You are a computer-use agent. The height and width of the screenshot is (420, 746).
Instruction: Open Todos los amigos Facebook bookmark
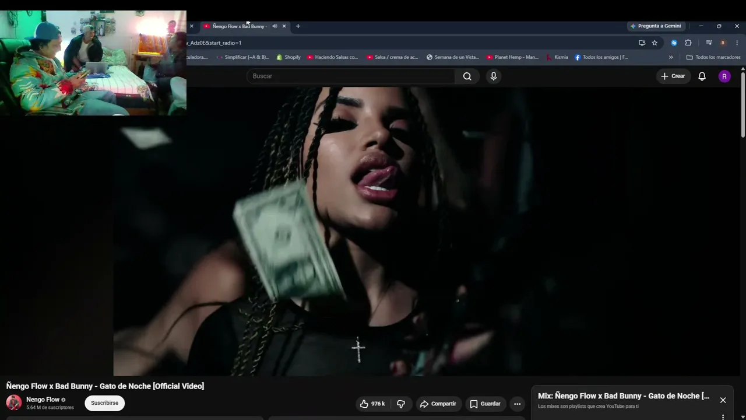click(601, 57)
